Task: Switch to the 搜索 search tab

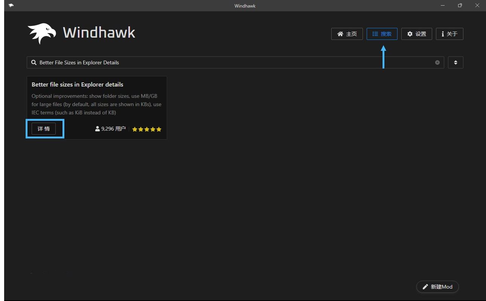Action: [382, 34]
